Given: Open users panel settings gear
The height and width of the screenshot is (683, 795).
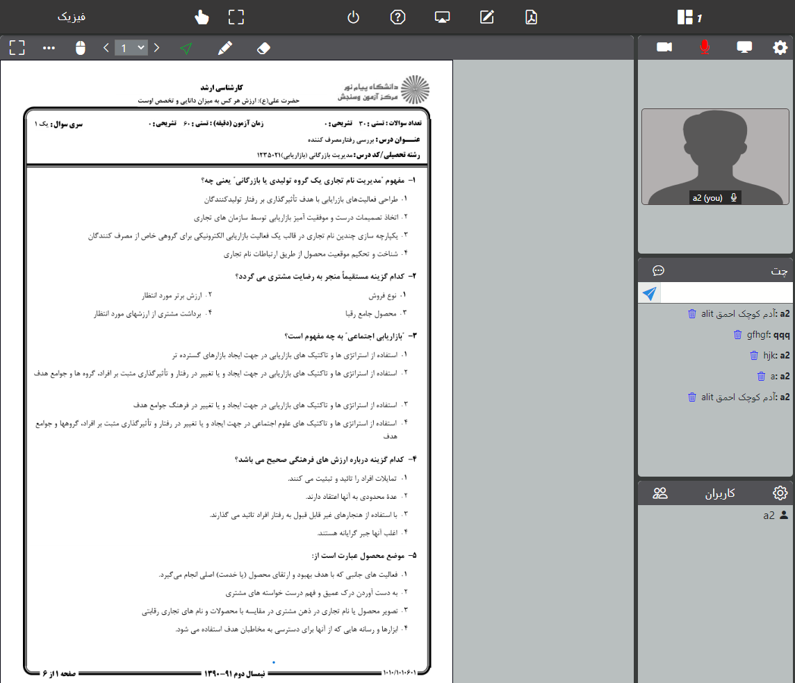Looking at the screenshot, I should click(780, 493).
